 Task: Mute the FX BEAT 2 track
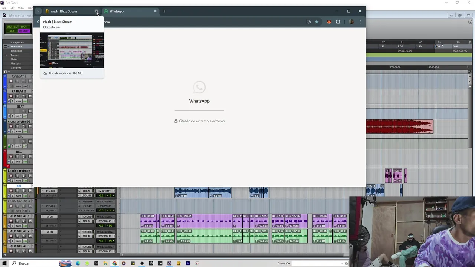coord(30,96)
